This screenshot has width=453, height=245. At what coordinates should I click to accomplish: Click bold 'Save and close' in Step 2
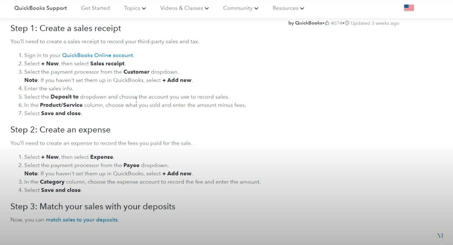(61, 190)
